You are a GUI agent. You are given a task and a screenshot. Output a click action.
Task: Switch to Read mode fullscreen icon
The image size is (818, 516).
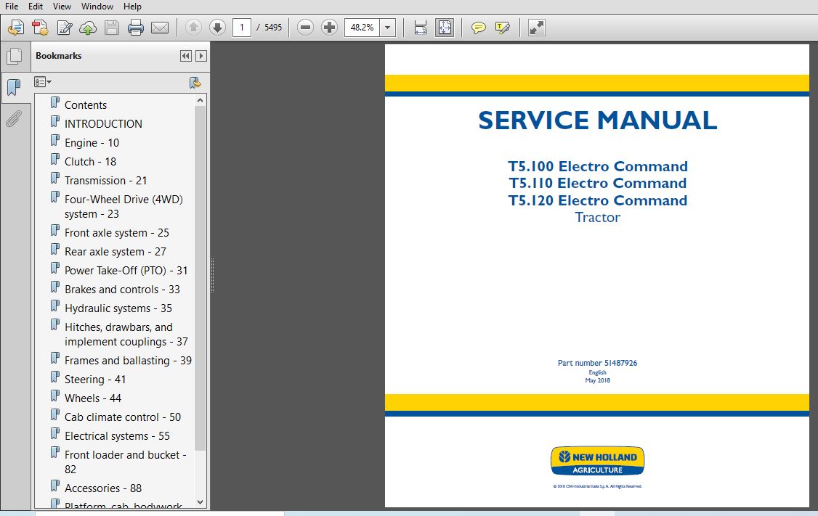(x=536, y=28)
